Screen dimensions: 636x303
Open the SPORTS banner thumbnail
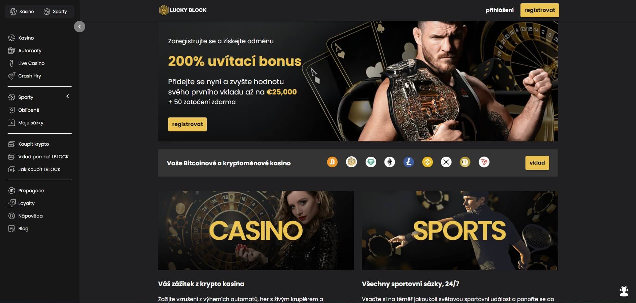460,230
